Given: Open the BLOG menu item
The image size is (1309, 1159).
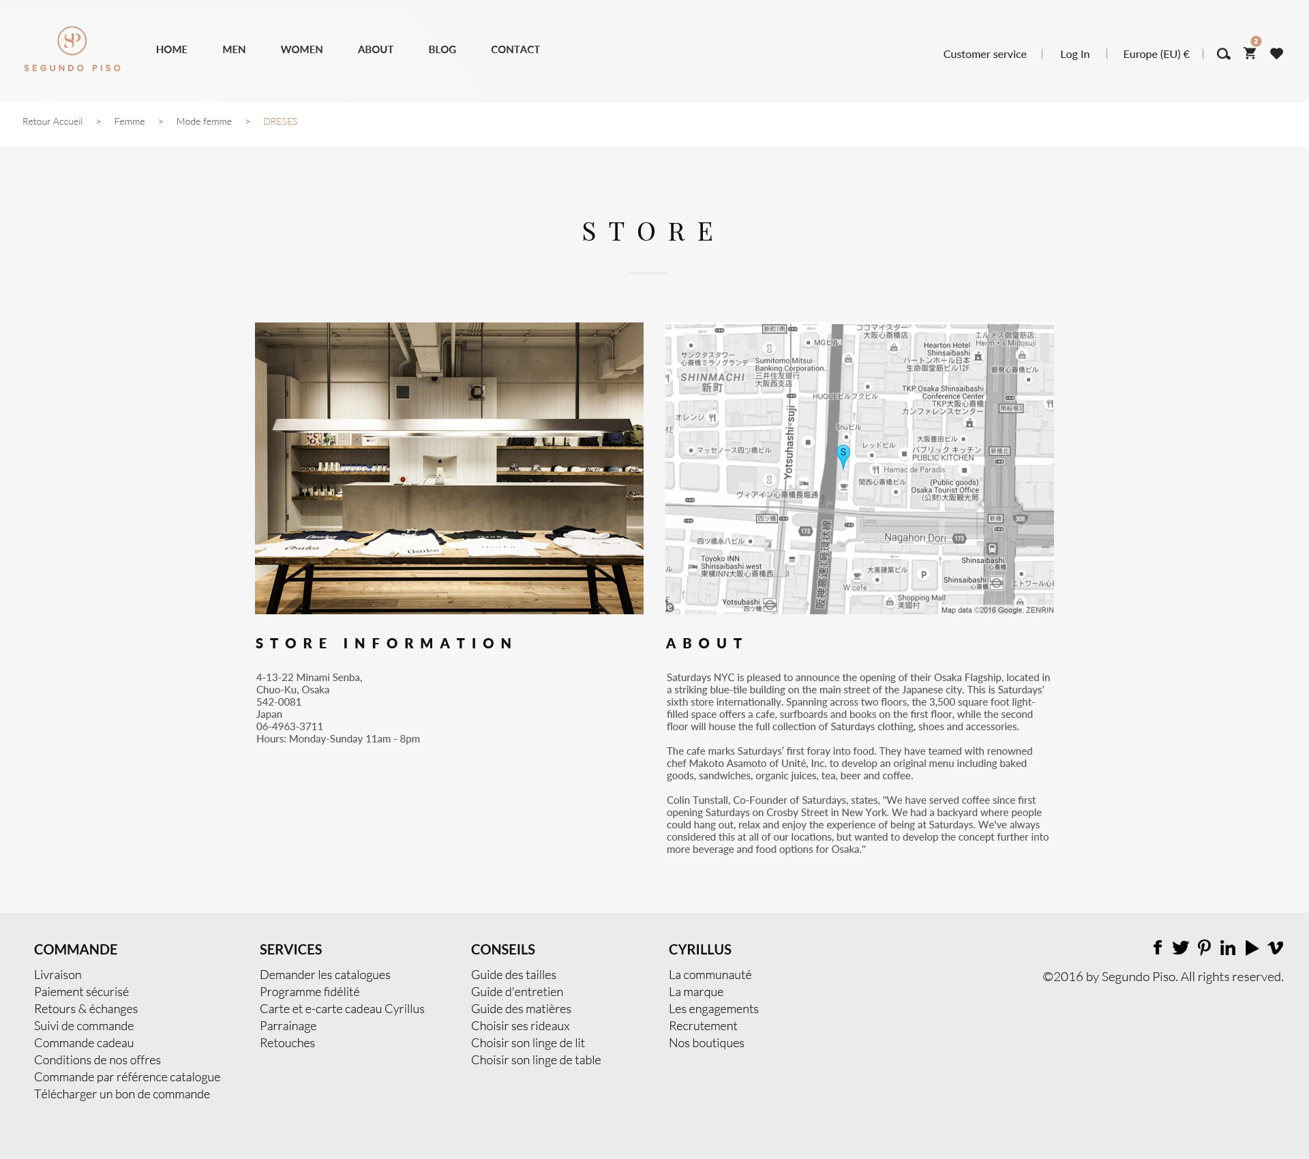Looking at the screenshot, I should coord(442,49).
